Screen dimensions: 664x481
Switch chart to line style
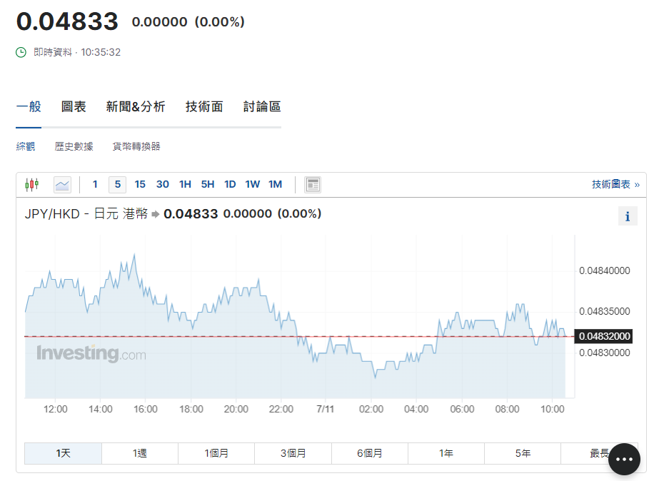(62, 184)
